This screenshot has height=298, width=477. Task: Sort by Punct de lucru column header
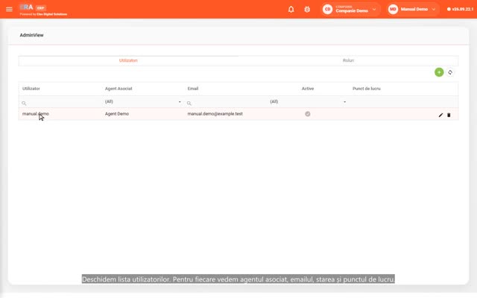pyautogui.click(x=366, y=89)
